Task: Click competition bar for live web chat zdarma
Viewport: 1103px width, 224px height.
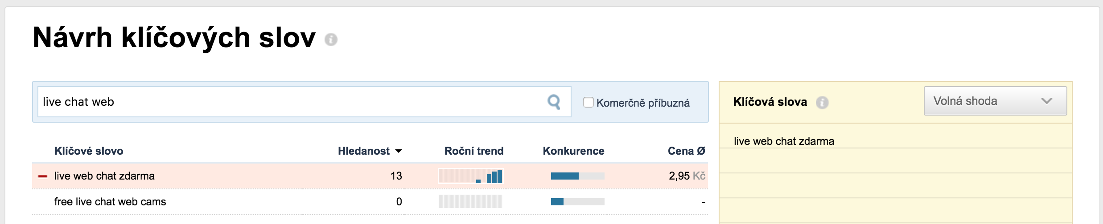Action: (577, 176)
